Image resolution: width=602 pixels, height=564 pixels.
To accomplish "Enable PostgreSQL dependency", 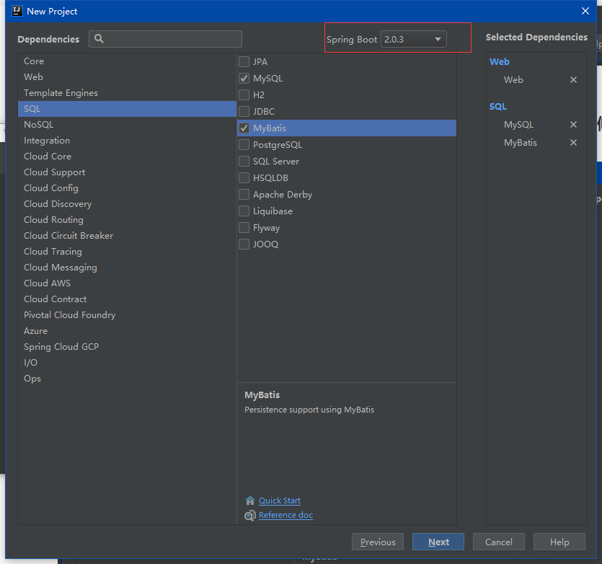I will point(244,145).
